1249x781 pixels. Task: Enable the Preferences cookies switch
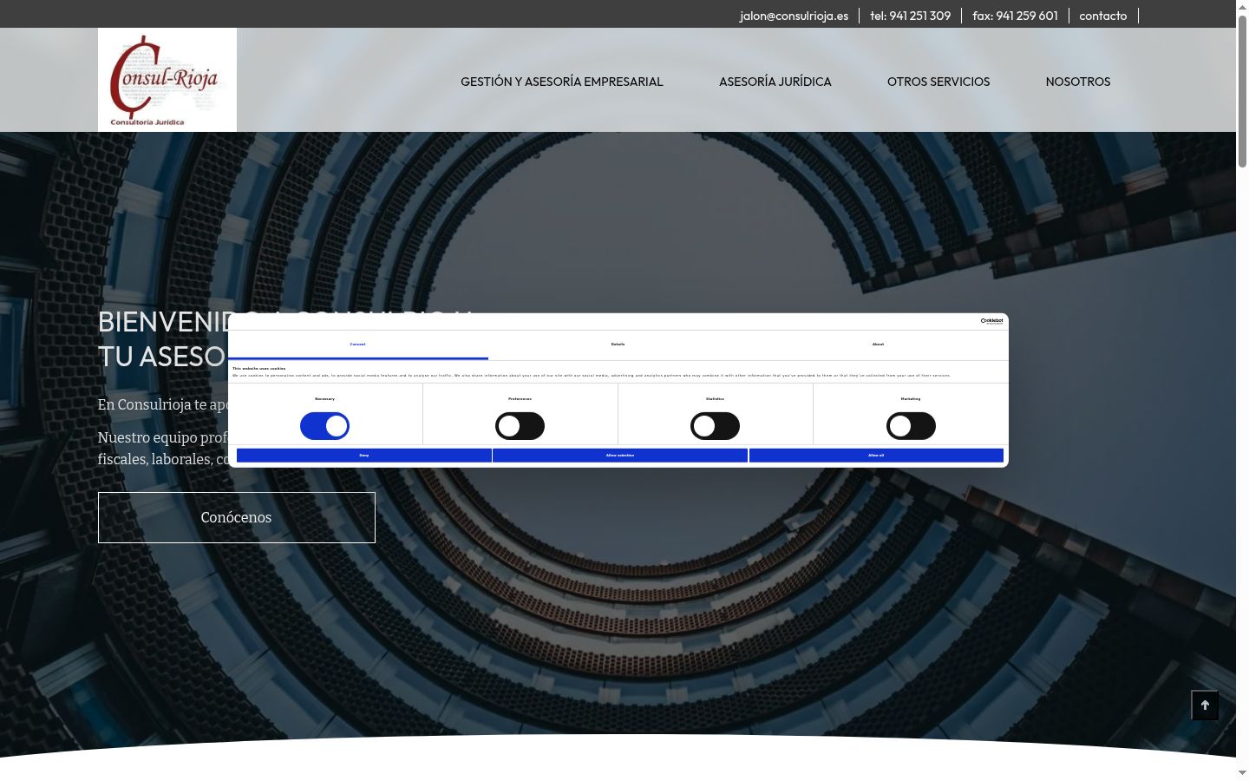tap(520, 426)
